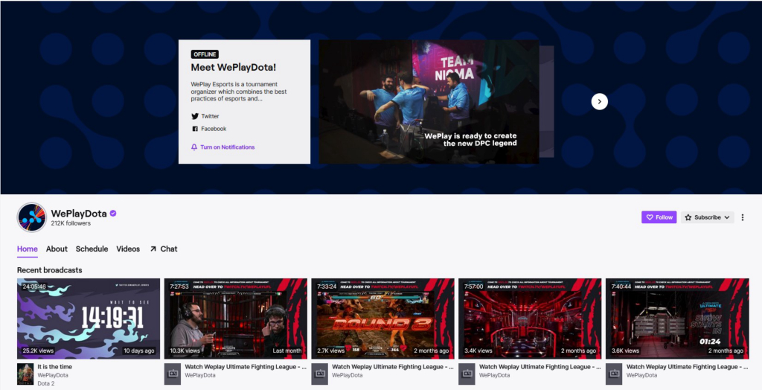Open Ultimate Fighting League title under 10.3K views
Screen dimensions: 762x390
[246, 367]
